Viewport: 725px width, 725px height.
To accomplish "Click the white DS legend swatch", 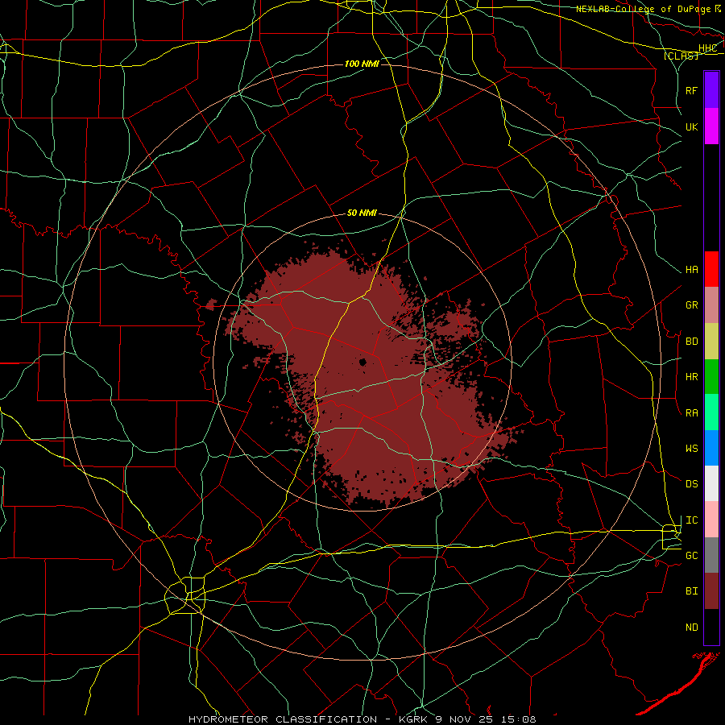I will pos(711,483).
